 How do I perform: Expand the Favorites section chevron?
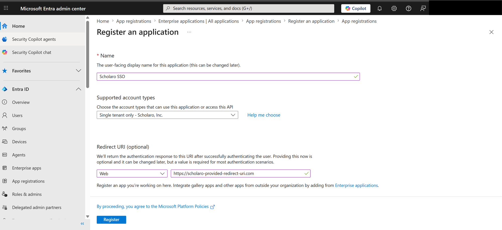(x=79, y=71)
